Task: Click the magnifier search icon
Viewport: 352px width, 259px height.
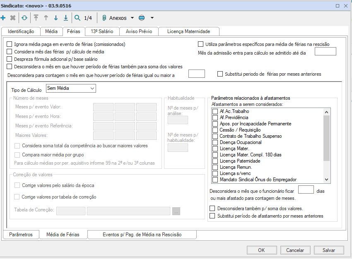Action: pos(77,18)
